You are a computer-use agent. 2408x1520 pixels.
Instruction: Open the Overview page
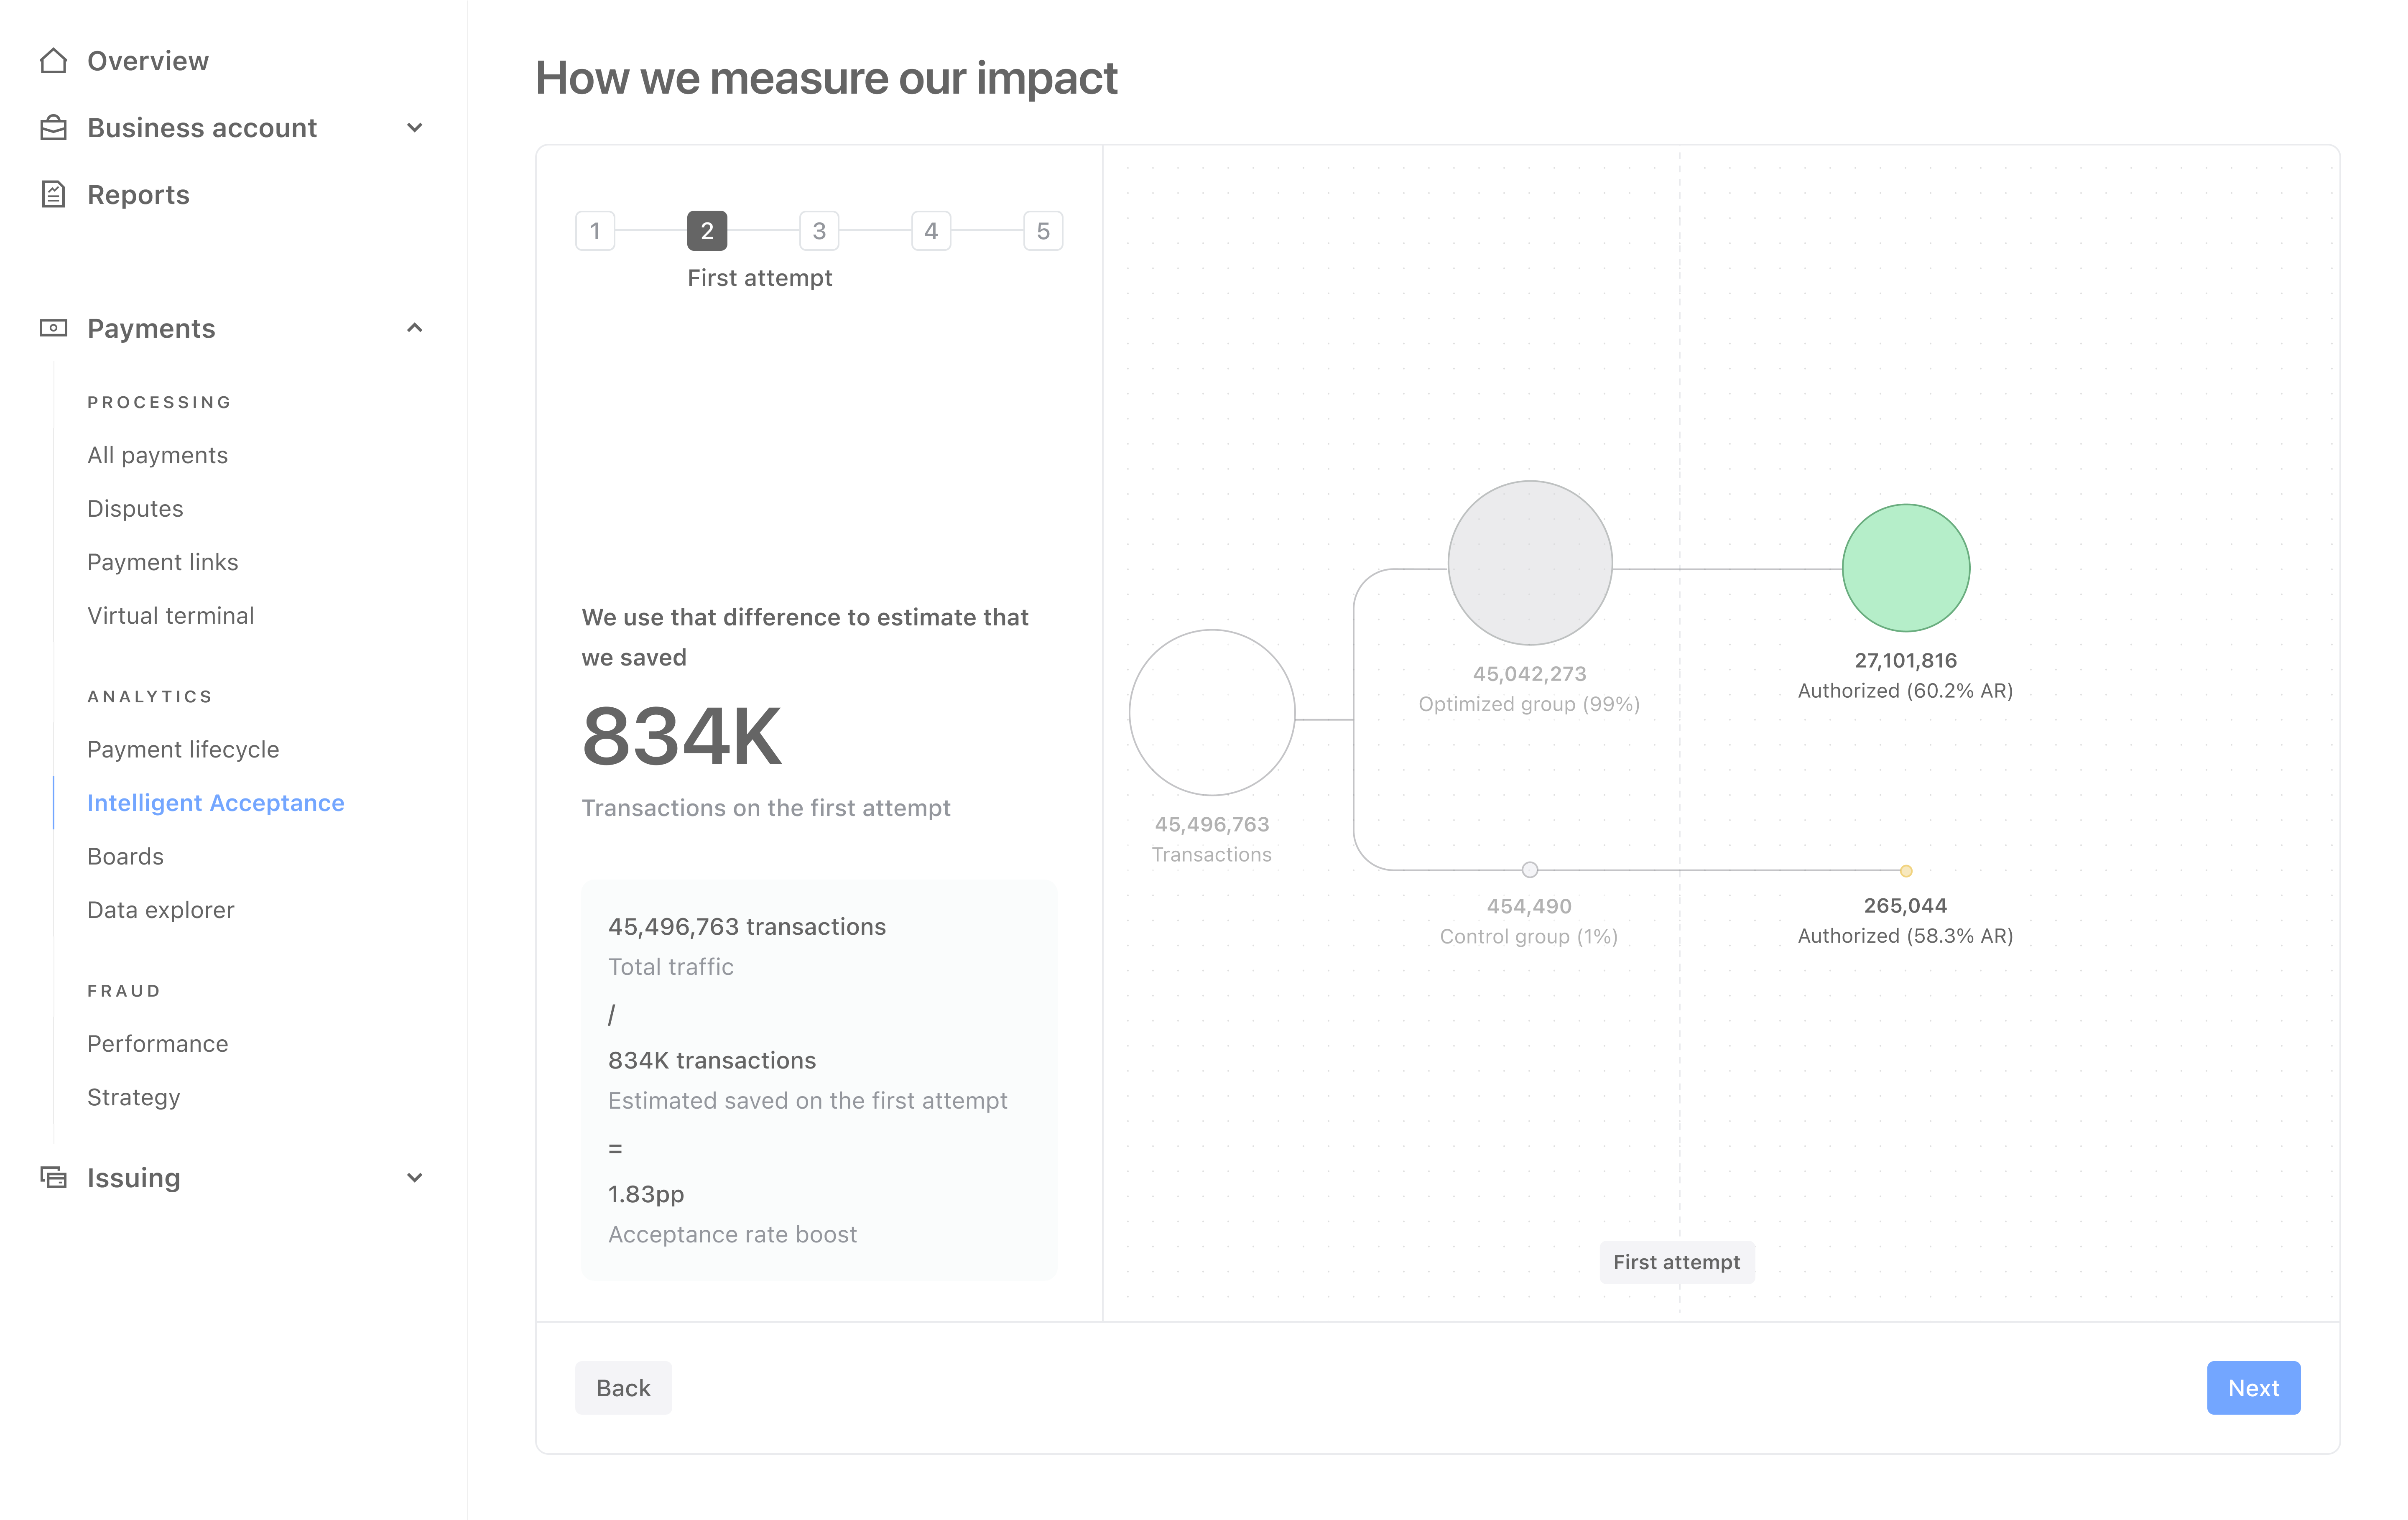coord(148,61)
